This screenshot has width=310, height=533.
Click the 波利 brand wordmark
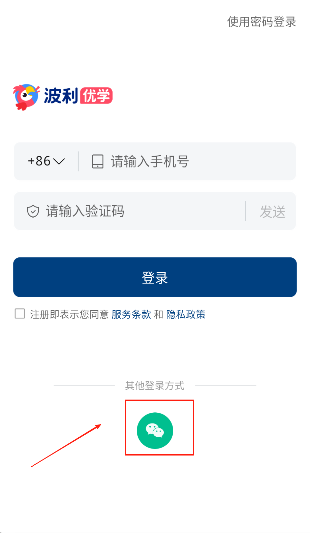click(x=61, y=96)
